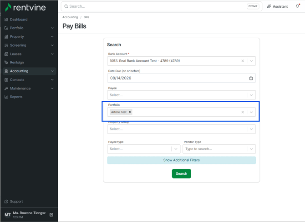Screen dimensions: 305x222
Task: Expand the Maintenance sidebar chevron
Action: 52,88
